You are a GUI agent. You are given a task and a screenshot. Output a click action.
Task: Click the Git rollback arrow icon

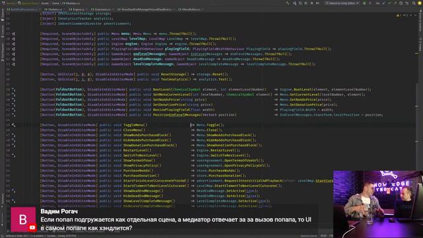pos(407,3)
